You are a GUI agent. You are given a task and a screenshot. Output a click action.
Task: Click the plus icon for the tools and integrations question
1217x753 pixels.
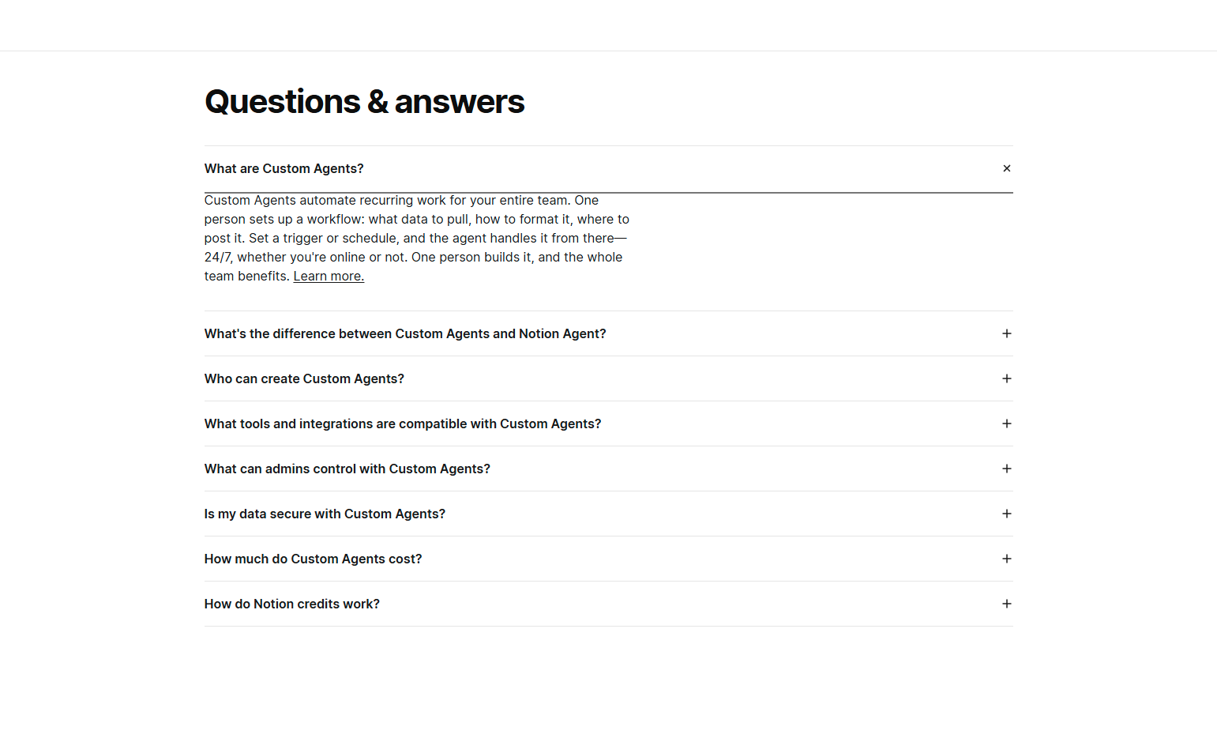point(1007,424)
